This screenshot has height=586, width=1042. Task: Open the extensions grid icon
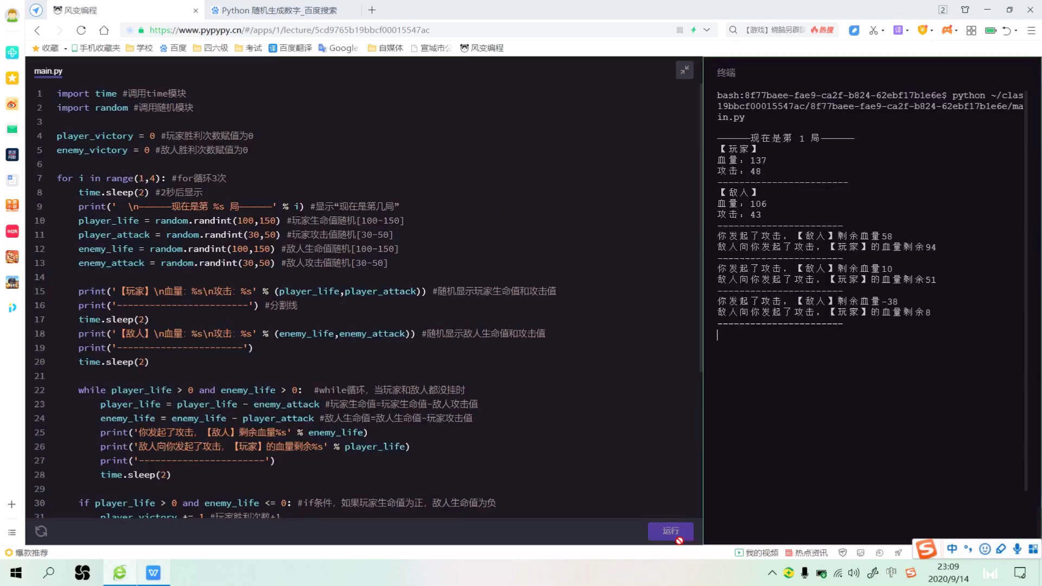click(971, 30)
